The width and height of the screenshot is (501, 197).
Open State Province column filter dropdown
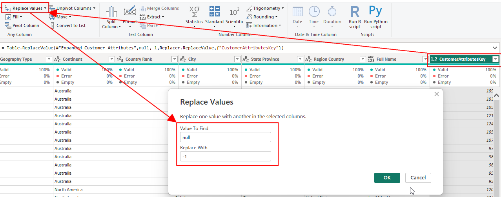pyautogui.click(x=300, y=59)
